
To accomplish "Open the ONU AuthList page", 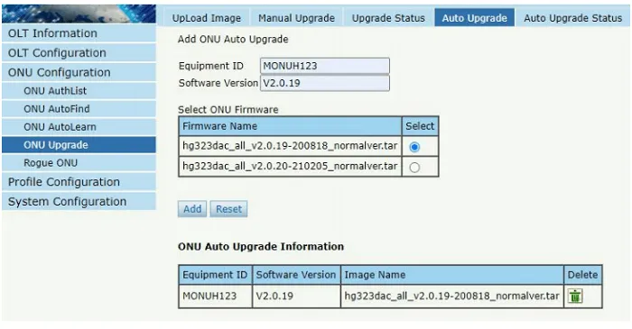I will pos(79,91).
